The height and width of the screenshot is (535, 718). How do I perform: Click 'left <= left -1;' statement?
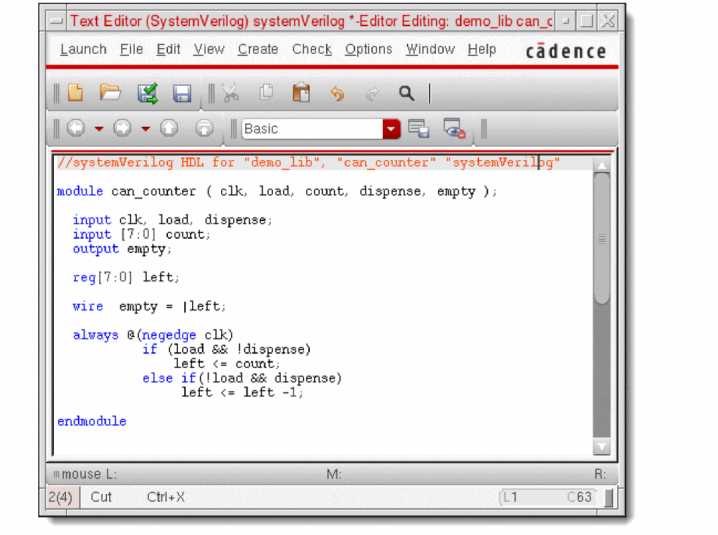coord(242,393)
